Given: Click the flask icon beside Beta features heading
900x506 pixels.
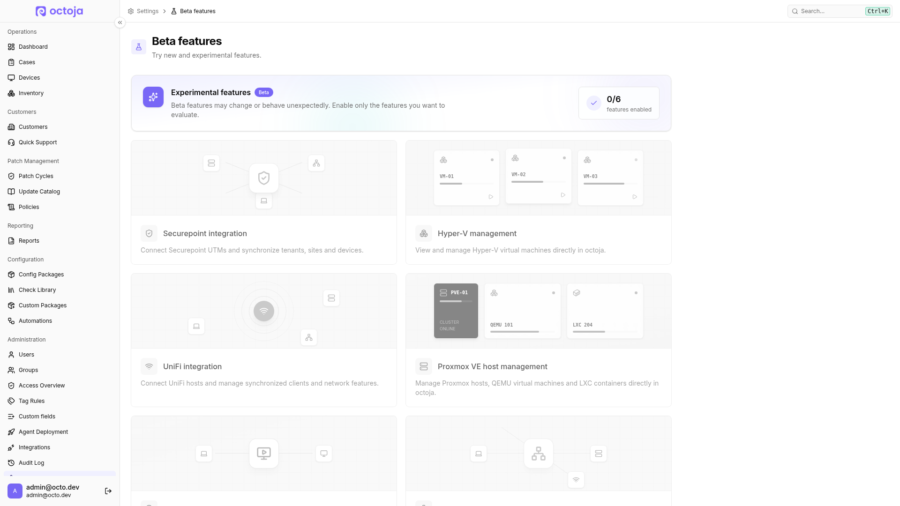Looking at the screenshot, I should coord(139,47).
